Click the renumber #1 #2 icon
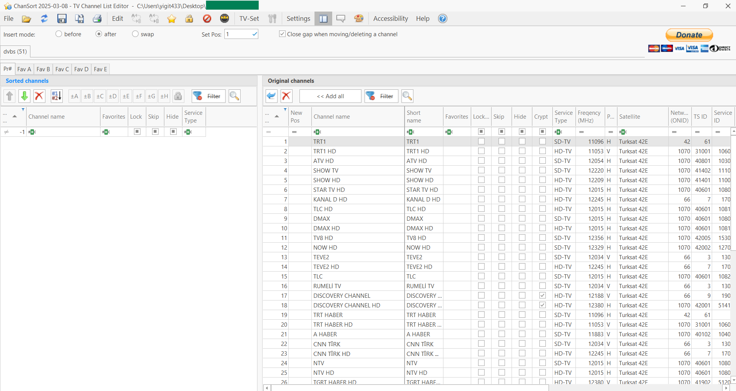Screen dimensions: 736x391 coord(57,96)
